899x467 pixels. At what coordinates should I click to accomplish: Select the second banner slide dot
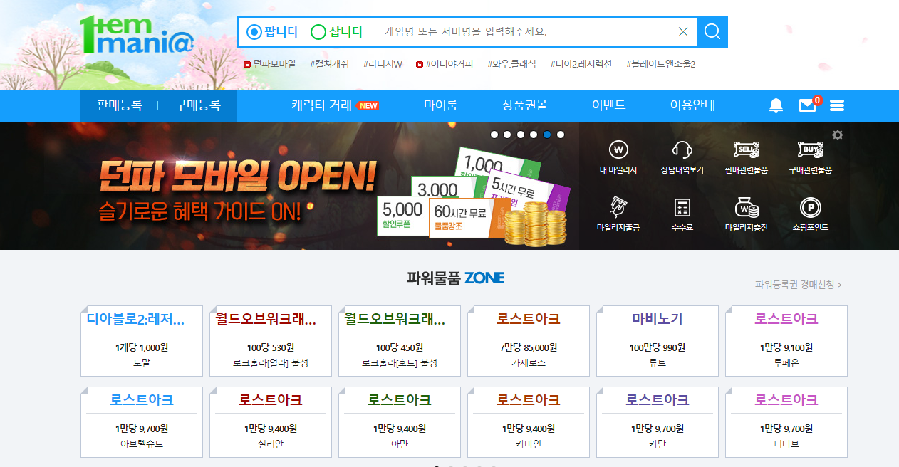pos(507,135)
